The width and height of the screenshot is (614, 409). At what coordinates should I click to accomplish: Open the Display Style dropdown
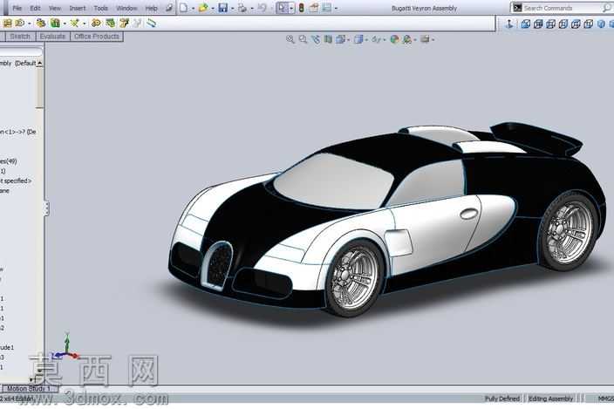coord(361,39)
